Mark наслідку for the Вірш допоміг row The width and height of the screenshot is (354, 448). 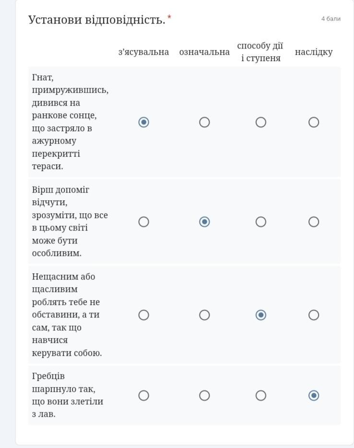pos(314,222)
